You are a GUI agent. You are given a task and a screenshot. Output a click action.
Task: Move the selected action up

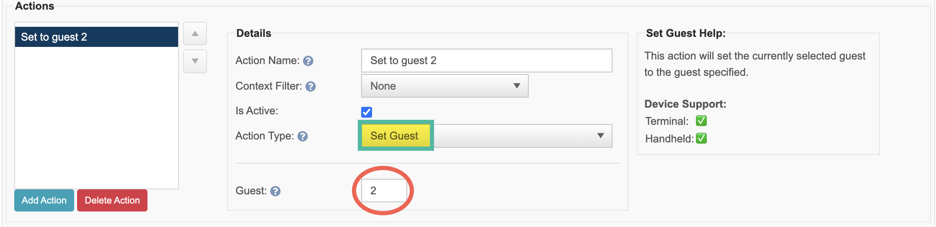[195, 34]
